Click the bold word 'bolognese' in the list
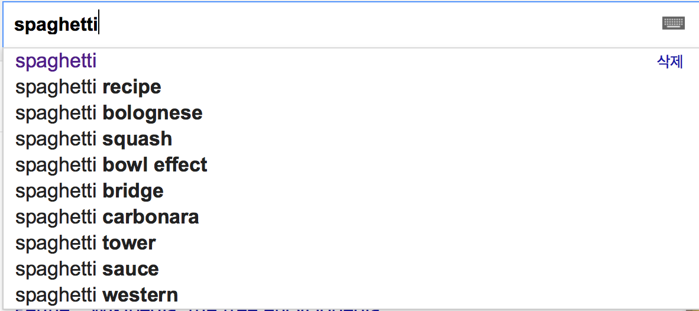The height and width of the screenshot is (311, 699). (153, 113)
